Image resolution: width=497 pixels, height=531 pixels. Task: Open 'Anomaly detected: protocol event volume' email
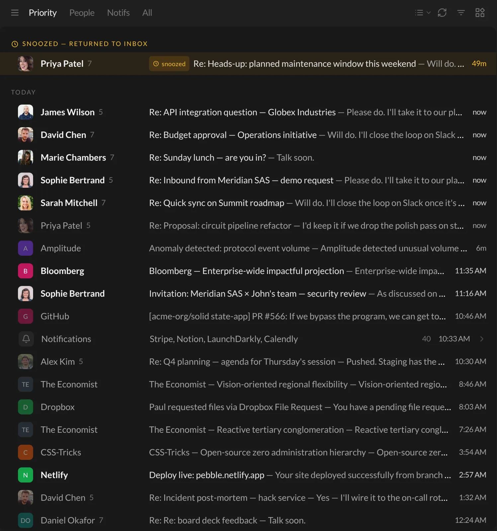pyautogui.click(x=248, y=248)
